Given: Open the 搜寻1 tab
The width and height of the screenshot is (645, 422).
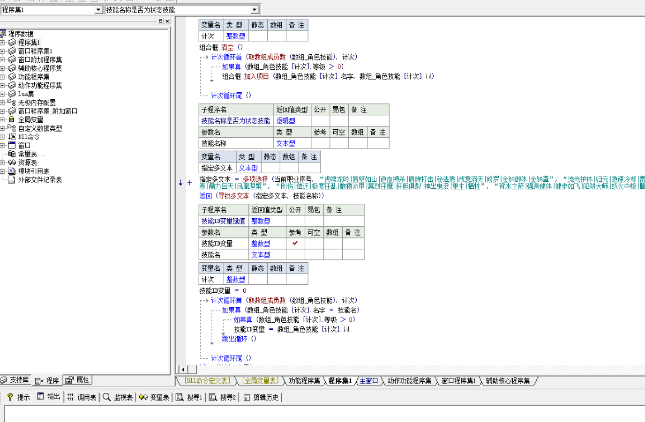Looking at the screenshot, I should (189, 397).
